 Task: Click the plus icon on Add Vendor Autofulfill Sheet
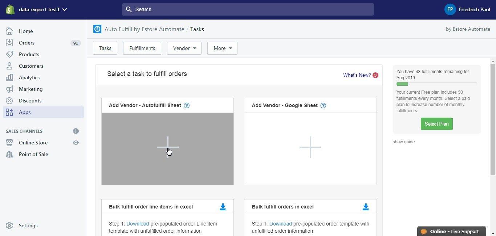pyautogui.click(x=167, y=147)
